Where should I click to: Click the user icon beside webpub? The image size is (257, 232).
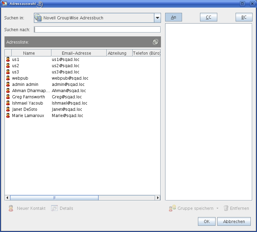(8, 78)
